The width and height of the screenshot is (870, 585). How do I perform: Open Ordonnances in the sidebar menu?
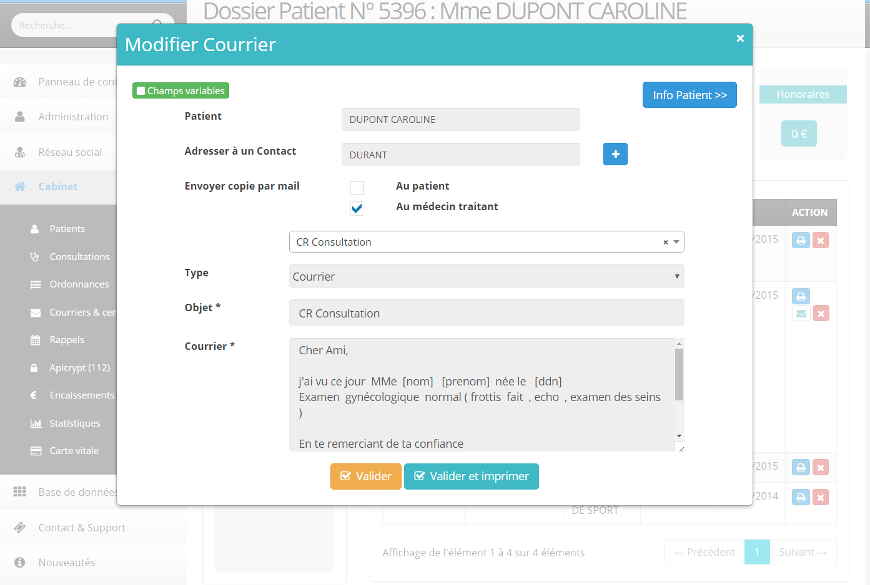point(79,284)
